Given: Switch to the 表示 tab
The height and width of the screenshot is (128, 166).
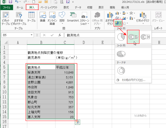Looking at the screenshot, I should click(x=101, y=8).
